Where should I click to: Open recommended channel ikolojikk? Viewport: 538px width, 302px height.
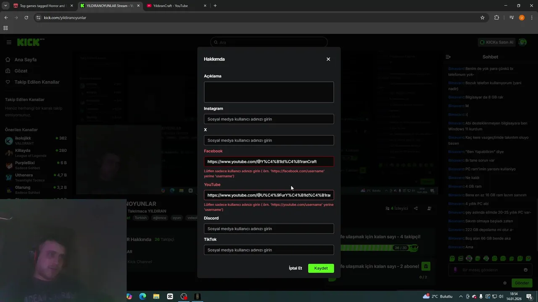pos(36,141)
